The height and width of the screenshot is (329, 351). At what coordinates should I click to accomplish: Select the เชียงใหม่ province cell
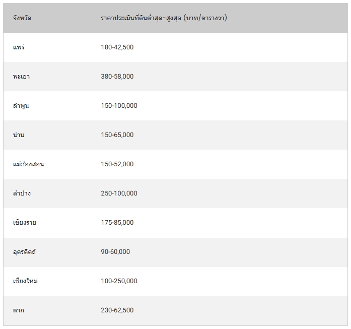coord(25,281)
